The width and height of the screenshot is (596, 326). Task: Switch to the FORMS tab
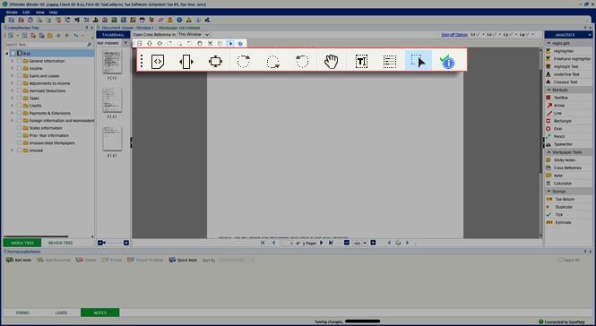coord(22,313)
